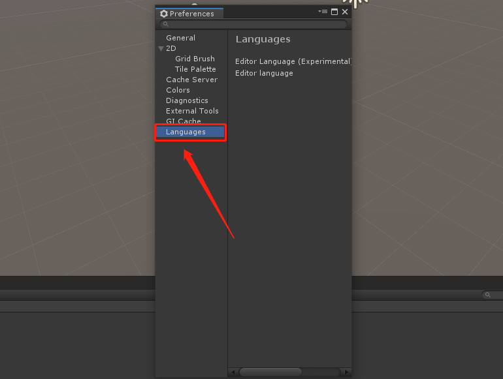
Task: Collapse the 2D category triangle
Action: pyautogui.click(x=161, y=49)
